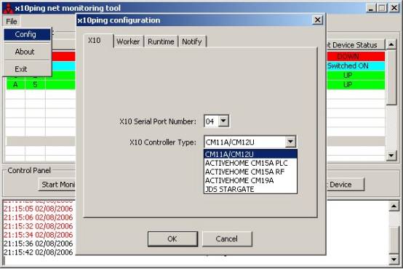The image size is (403, 269).
Task: Click the DOWN status cell
Action: click(x=356, y=57)
